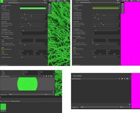Viewport: 140px width, 113px height.
Task: Open AssetBundle None dropdown below green sphere
Action: click(x=26, y=94)
